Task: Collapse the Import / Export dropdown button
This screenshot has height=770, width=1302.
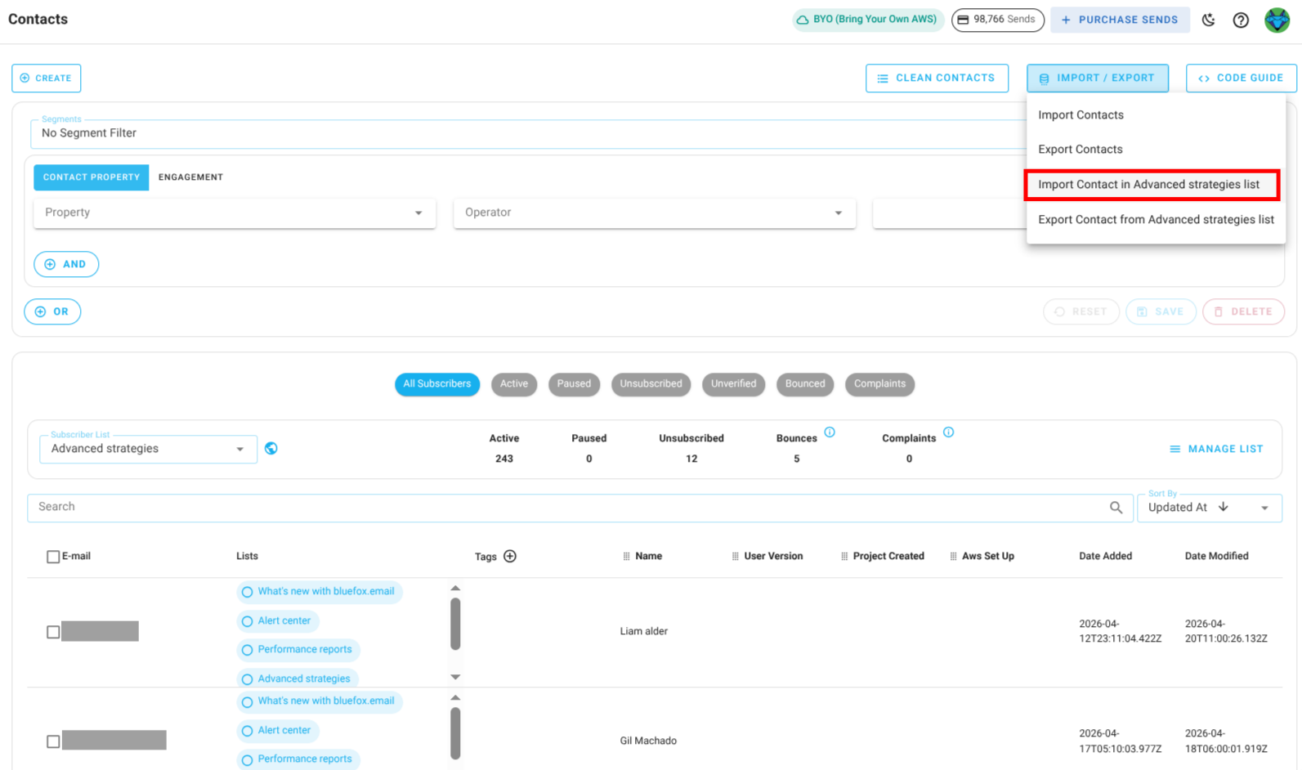Action: [x=1097, y=78]
